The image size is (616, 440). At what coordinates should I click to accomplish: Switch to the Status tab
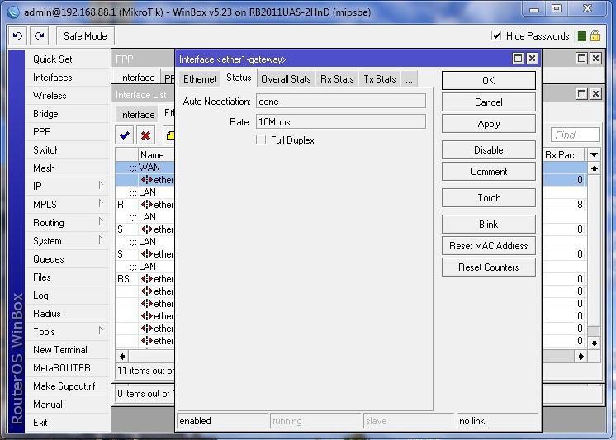click(x=239, y=78)
